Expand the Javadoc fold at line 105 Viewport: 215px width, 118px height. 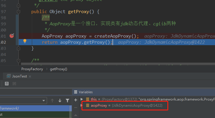click(x=18, y=61)
